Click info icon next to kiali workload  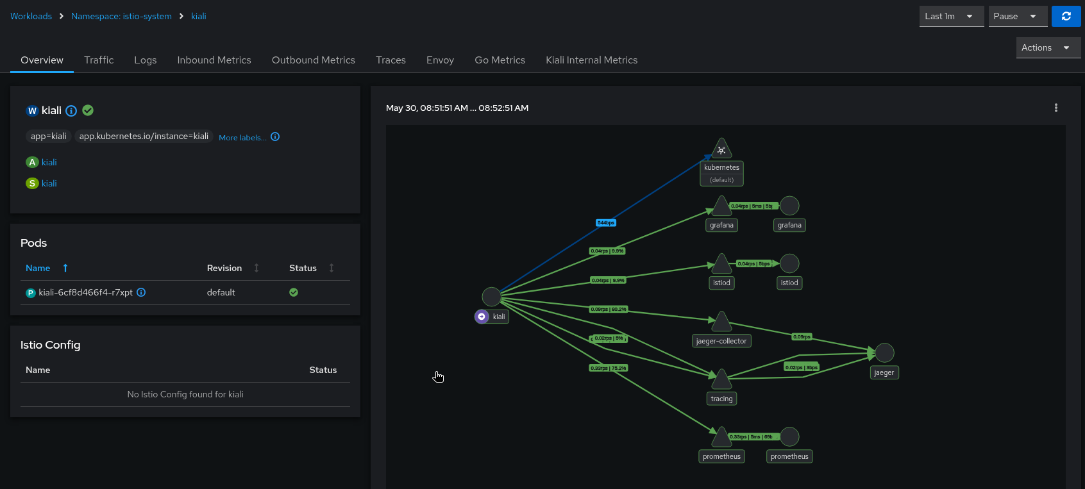click(71, 111)
